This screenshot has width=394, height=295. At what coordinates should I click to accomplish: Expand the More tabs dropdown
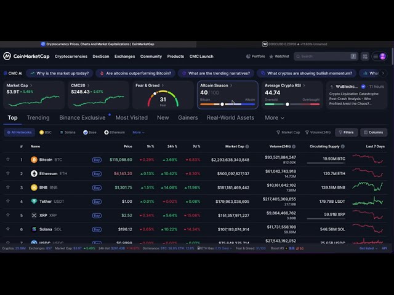point(274,117)
